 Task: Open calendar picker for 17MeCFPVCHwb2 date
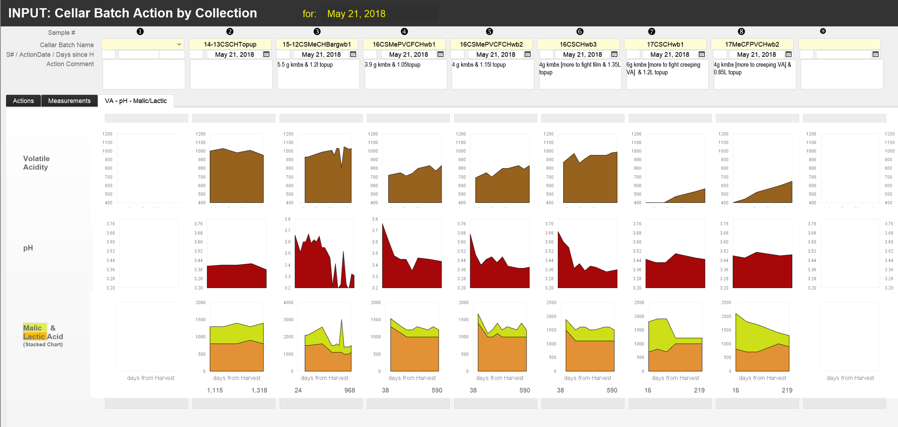click(x=788, y=54)
